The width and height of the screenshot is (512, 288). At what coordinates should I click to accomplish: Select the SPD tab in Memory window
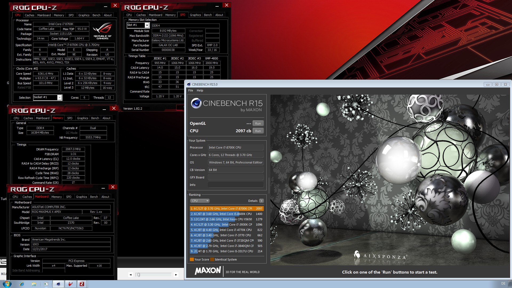[70, 118]
